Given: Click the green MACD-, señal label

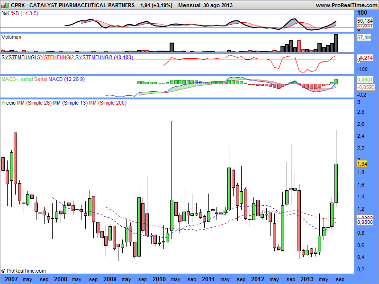Looking at the screenshot, I should (x=17, y=79).
